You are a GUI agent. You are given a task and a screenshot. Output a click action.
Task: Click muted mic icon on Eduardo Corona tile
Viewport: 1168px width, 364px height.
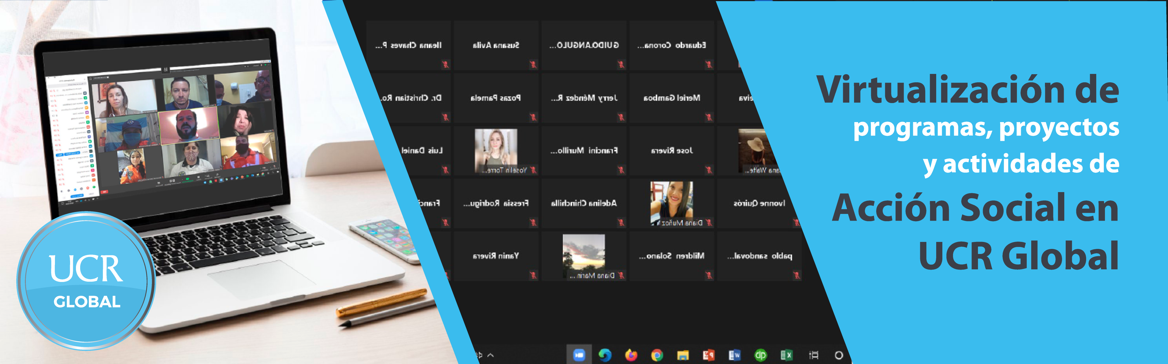(x=709, y=65)
